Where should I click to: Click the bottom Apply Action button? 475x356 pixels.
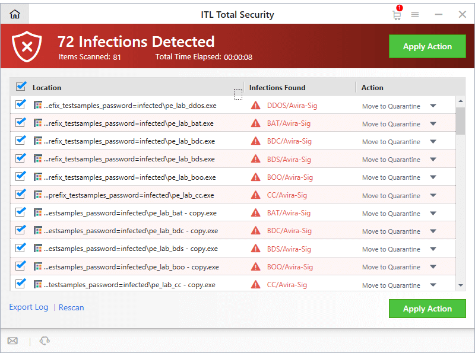click(427, 309)
